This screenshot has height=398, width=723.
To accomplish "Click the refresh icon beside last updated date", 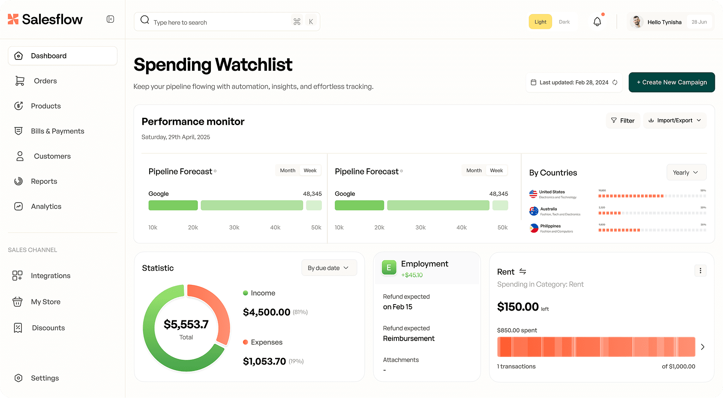I will (x=615, y=82).
